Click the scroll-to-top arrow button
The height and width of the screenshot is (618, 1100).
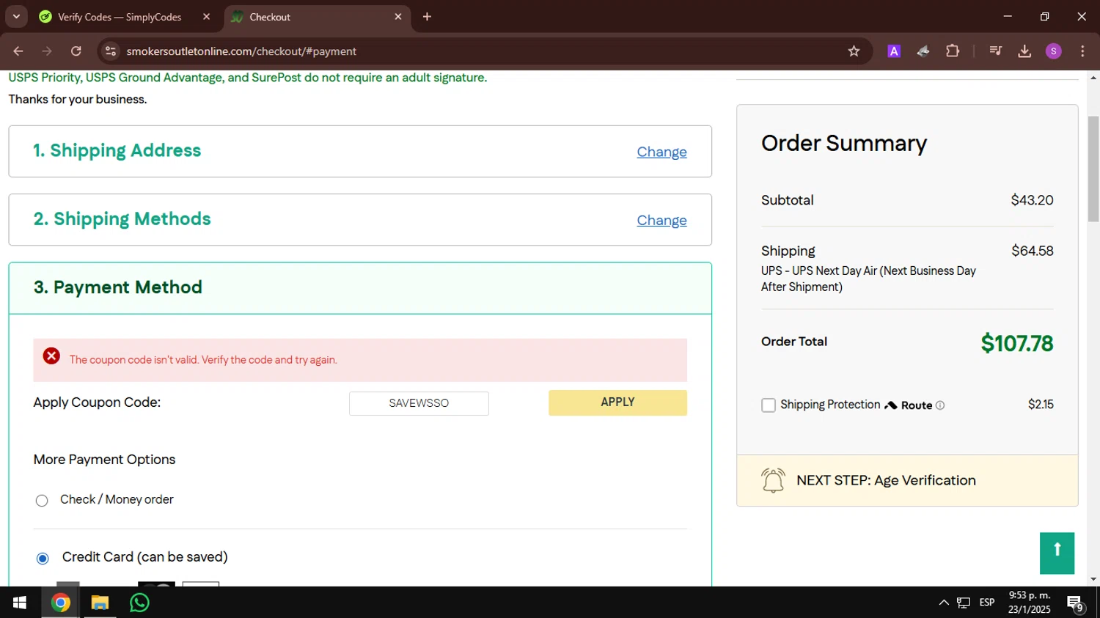tap(1057, 553)
